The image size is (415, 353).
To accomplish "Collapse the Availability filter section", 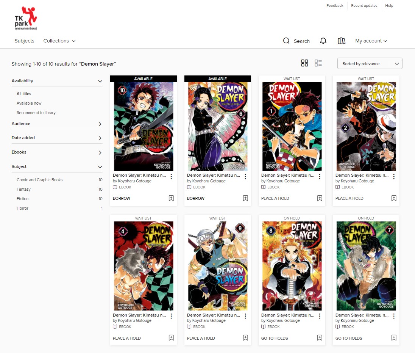I will [57, 81].
